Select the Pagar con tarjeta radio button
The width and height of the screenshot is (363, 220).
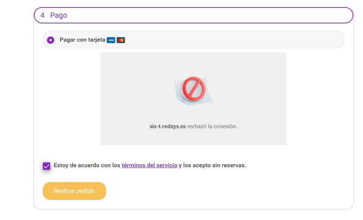tap(51, 40)
